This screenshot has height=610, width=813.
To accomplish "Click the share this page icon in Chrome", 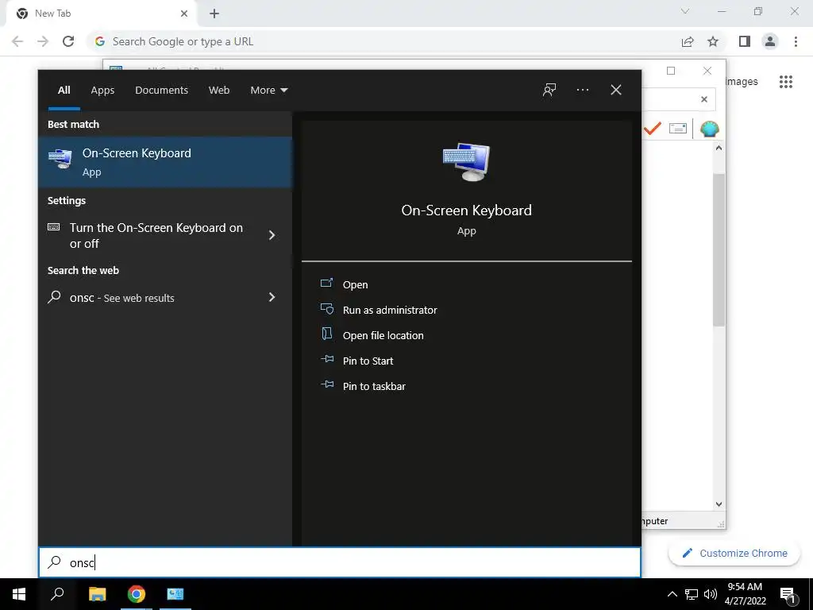I will coord(688,41).
